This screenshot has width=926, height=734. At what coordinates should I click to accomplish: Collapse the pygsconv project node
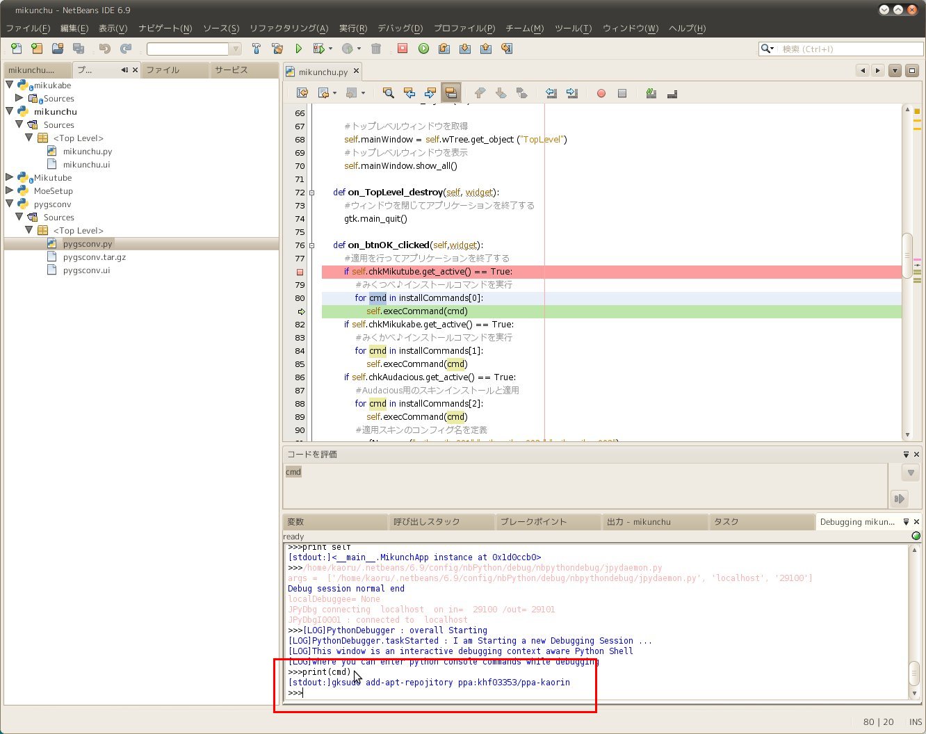click(x=10, y=204)
